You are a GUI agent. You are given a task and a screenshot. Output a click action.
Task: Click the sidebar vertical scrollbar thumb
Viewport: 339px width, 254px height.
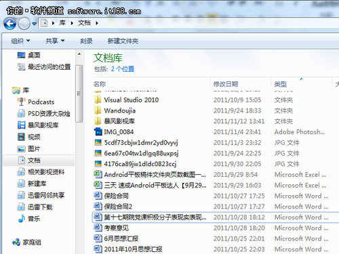click(79, 93)
